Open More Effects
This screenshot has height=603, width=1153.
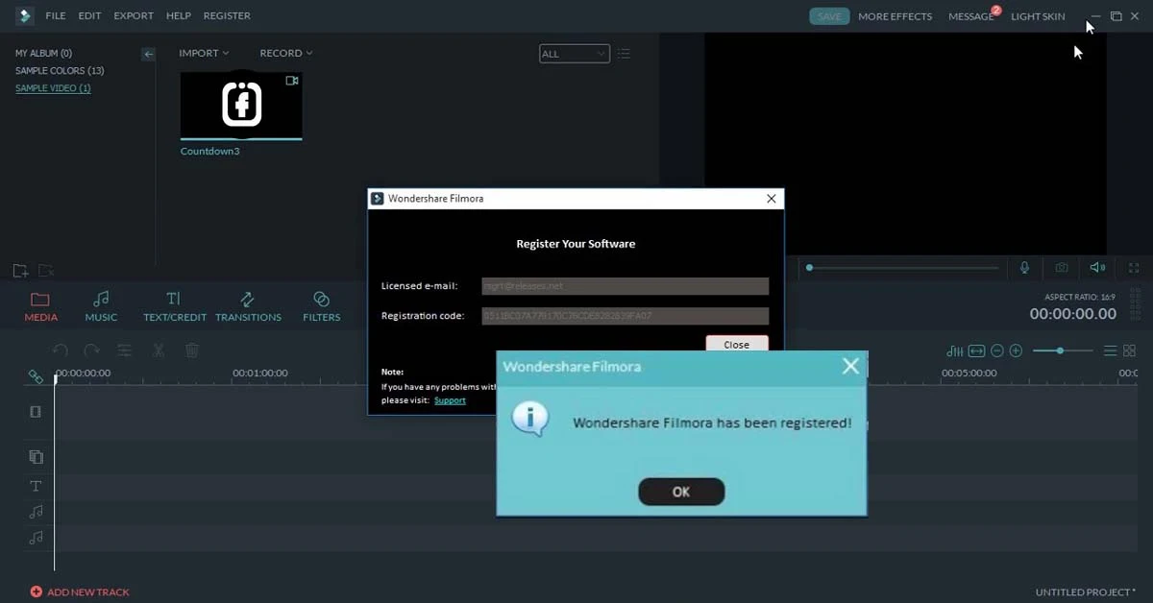click(x=895, y=16)
